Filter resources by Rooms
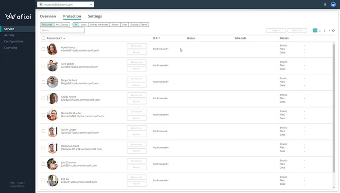The width and height of the screenshot is (340, 193). 115,25
